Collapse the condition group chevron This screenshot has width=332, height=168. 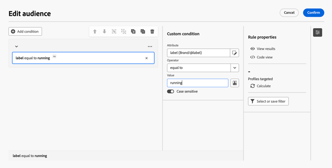pos(16,47)
